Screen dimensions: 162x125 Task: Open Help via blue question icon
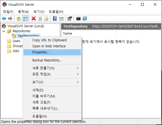point(55,18)
